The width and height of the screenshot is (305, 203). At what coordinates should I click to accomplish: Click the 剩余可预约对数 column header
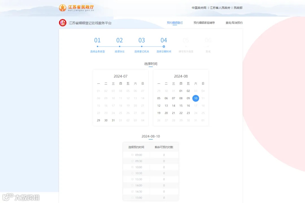click(164, 147)
